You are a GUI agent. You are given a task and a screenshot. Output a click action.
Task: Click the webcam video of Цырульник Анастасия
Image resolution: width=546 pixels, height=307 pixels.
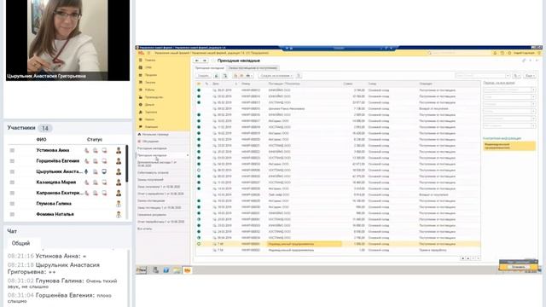click(67, 40)
